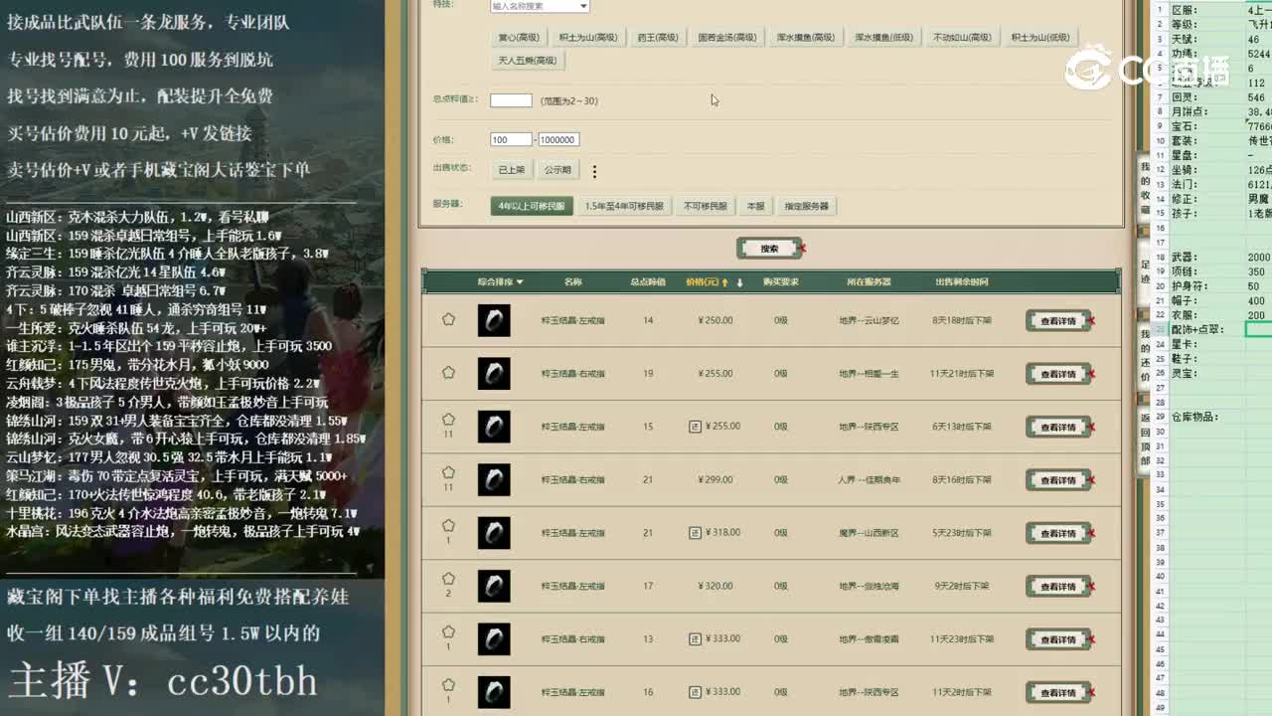Open the 特技 name search dropdown
Image resolution: width=1272 pixels, height=716 pixels.
click(x=540, y=6)
